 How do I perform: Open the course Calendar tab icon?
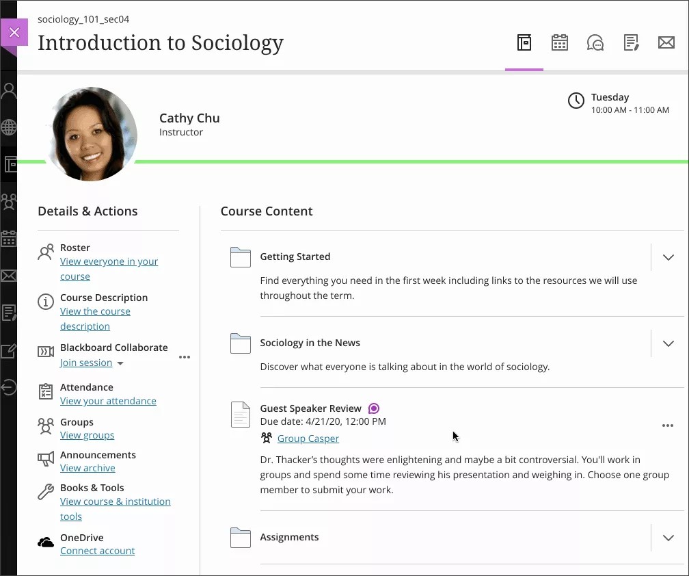point(560,42)
